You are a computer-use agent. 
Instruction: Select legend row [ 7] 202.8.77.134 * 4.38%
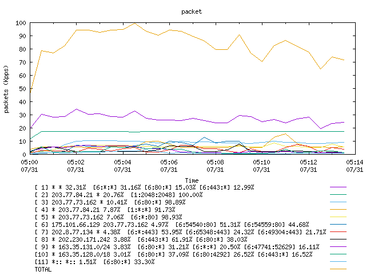[181, 232]
